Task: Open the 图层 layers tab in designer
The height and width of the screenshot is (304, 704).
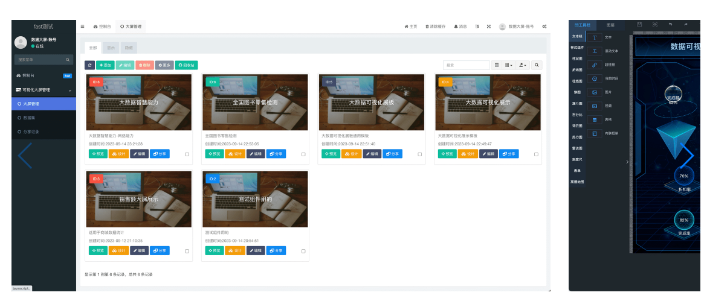Action: [610, 25]
